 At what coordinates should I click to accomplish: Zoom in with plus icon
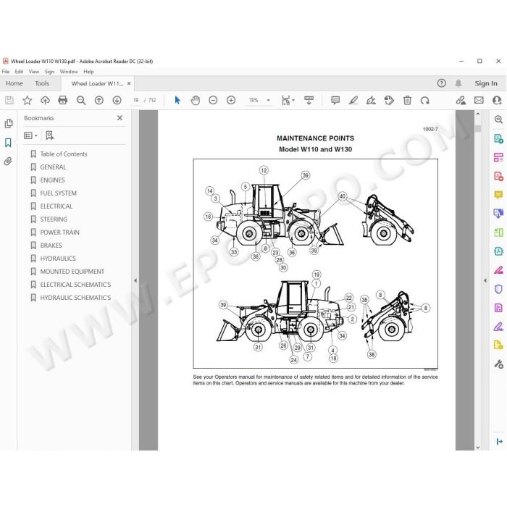point(231,100)
